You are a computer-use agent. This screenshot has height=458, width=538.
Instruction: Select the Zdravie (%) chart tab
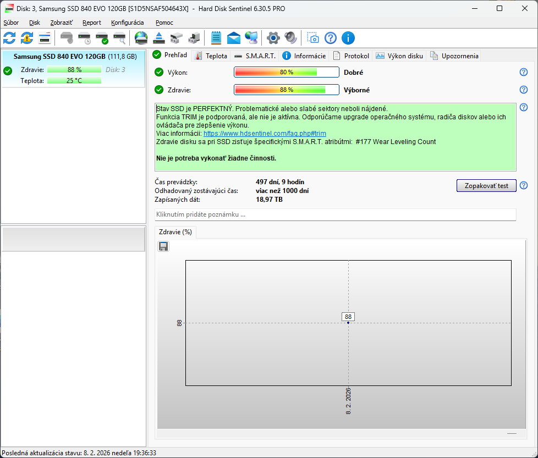click(175, 232)
